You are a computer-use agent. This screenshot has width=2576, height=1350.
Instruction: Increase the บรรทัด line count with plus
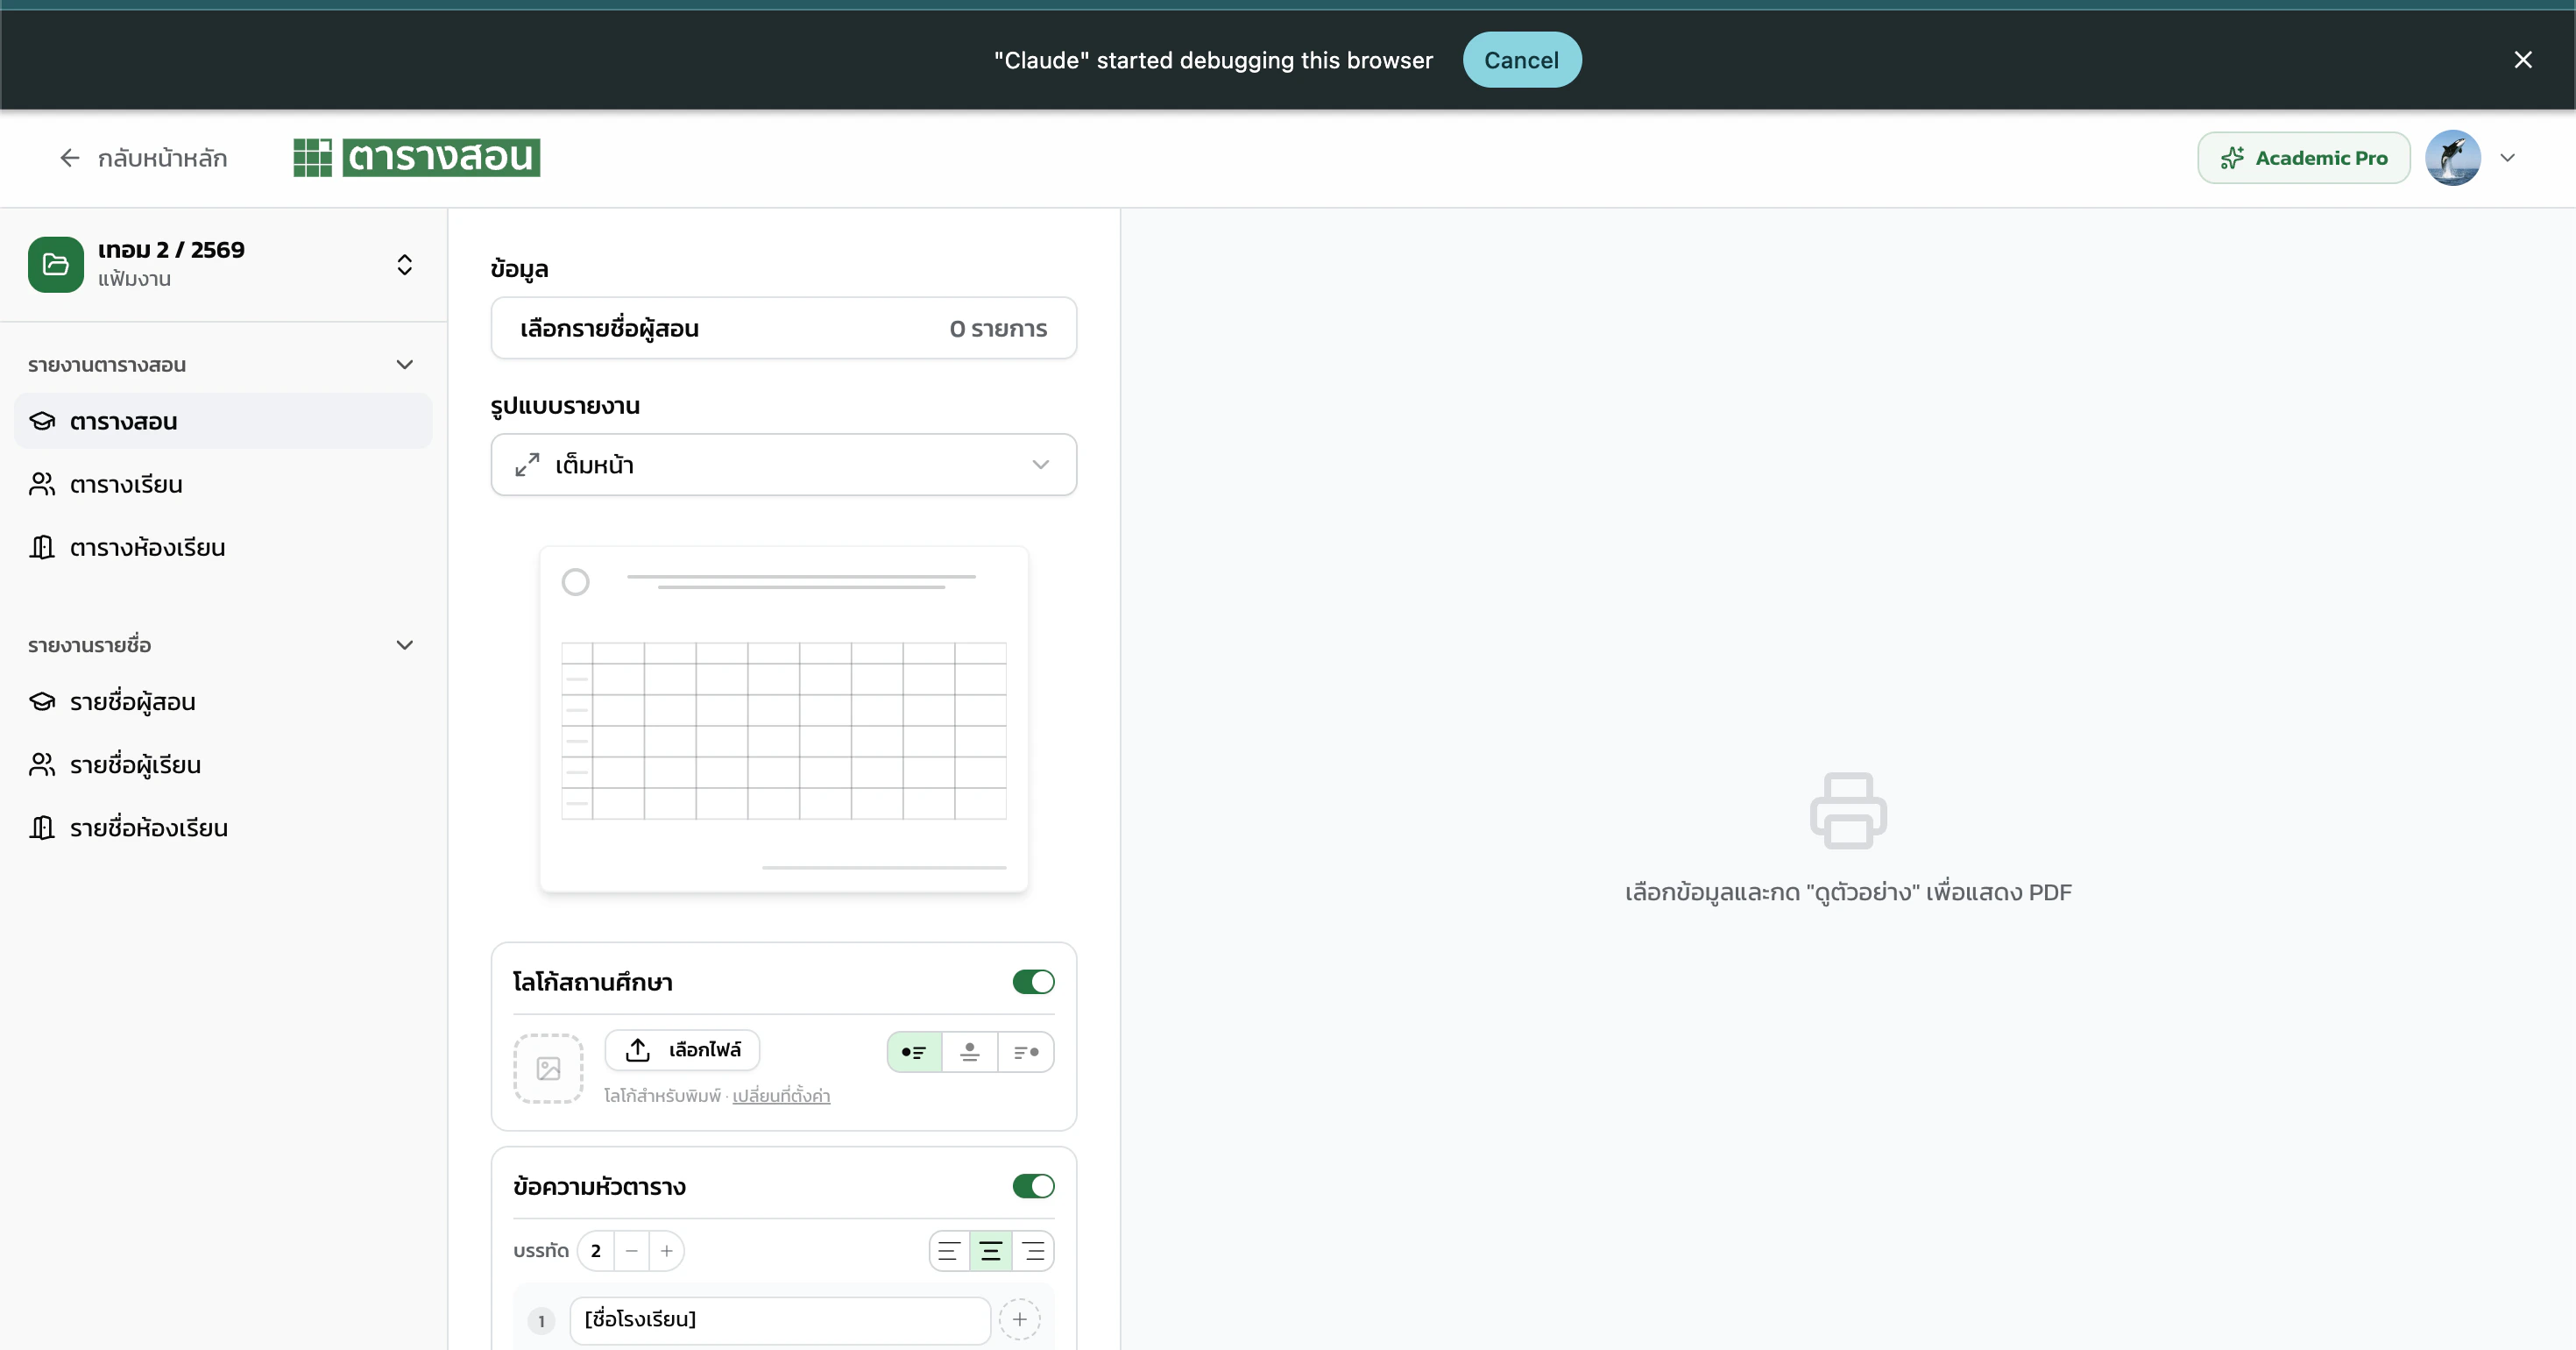(x=666, y=1251)
